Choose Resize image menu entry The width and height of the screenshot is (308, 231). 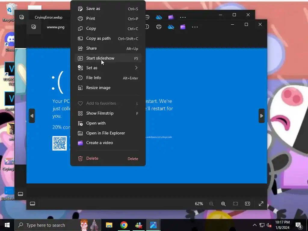108,88
